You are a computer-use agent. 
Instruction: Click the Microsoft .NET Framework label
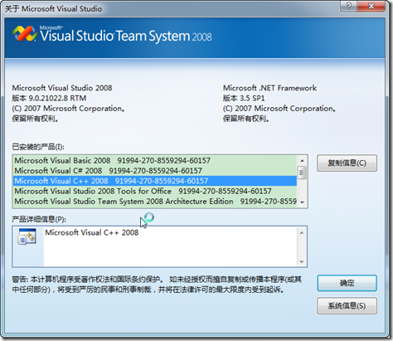click(269, 88)
